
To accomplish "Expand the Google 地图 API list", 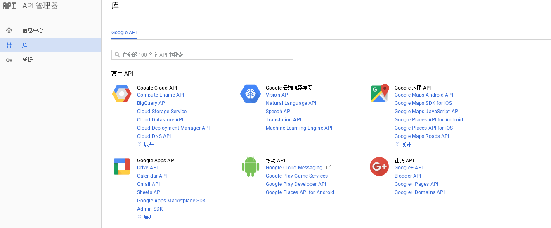I will [x=403, y=144].
